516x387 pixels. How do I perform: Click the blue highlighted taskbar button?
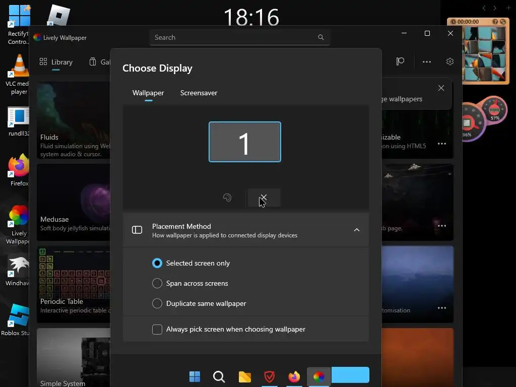click(x=350, y=375)
